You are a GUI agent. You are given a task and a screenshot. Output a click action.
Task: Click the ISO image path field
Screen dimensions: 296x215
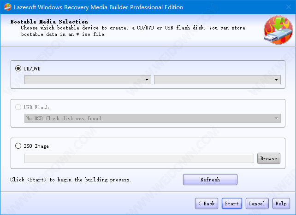[x=139, y=158]
